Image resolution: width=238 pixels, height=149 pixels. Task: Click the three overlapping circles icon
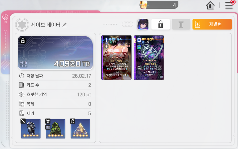coord(128,24)
